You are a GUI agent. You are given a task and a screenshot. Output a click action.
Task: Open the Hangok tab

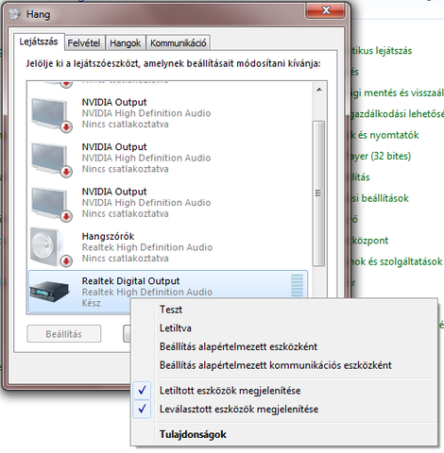[125, 42]
